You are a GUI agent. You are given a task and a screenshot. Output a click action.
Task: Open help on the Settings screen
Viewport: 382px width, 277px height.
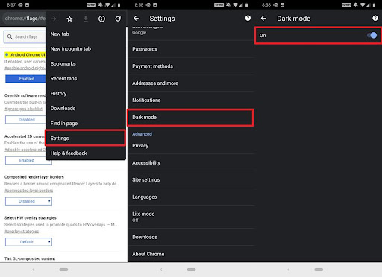pos(248,18)
